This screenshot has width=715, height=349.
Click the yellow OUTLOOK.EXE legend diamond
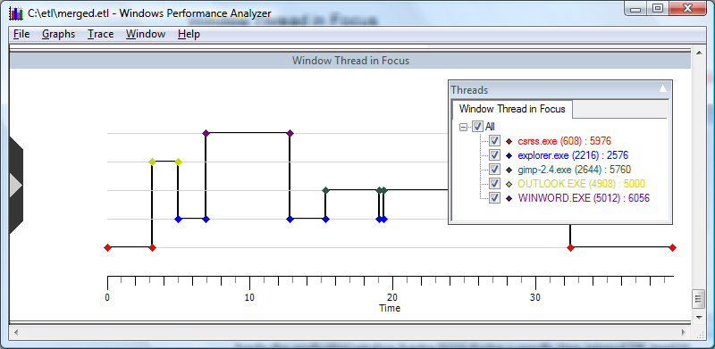[509, 184]
